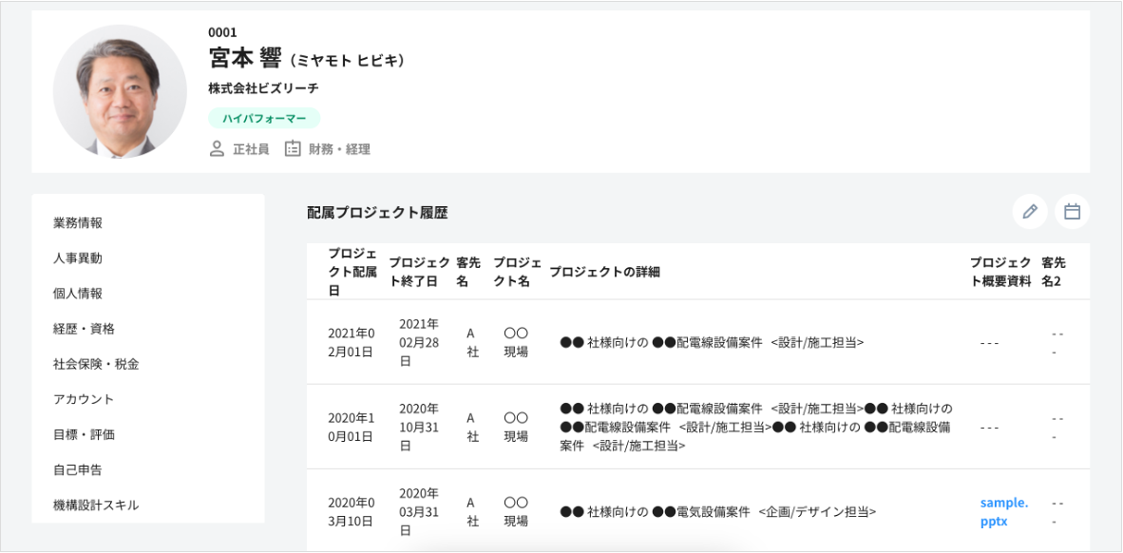This screenshot has height=553, width=1123.
Task: Open 業務情報 in the sidebar
Action: 78,223
